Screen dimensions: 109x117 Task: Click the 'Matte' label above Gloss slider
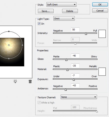(x=56, y=57)
